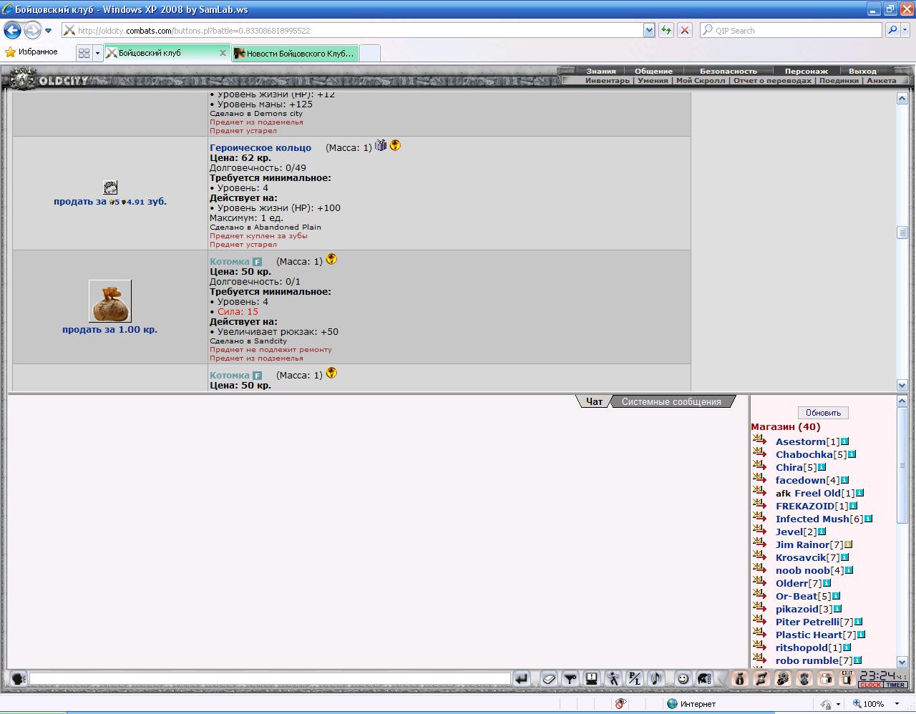Open the zoom level 100% dropdown
This screenshot has width=916, height=714.
[x=897, y=704]
